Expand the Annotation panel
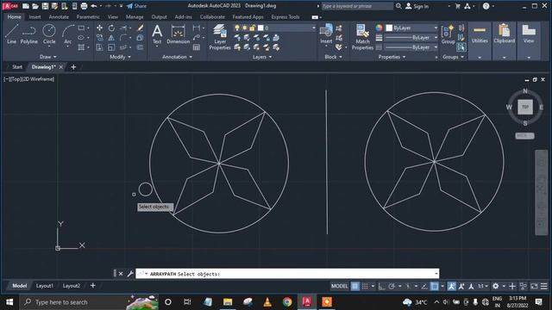 (177, 57)
